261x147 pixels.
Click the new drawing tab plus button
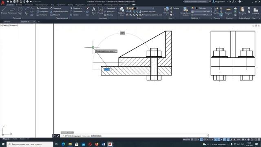[39, 22]
